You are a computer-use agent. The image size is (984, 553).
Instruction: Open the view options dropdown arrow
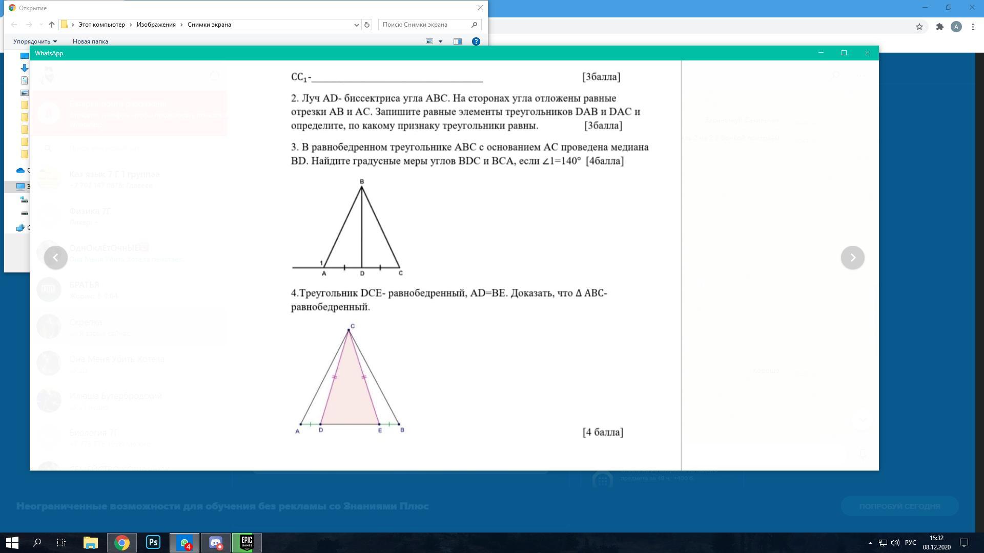click(440, 41)
